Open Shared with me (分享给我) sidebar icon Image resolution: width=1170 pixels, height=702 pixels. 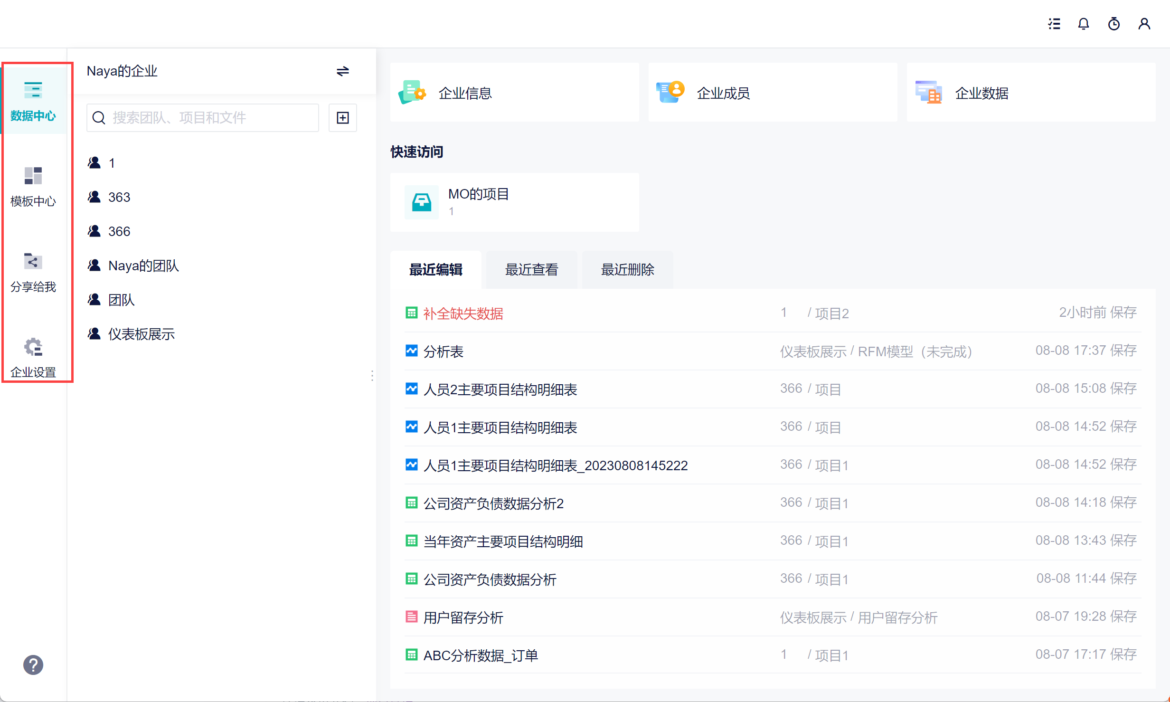point(33,272)
